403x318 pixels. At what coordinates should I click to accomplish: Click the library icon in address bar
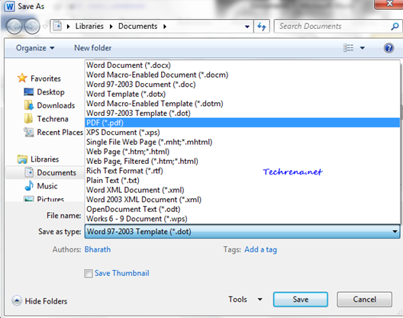pyautogui.click(x=57, y=26)
